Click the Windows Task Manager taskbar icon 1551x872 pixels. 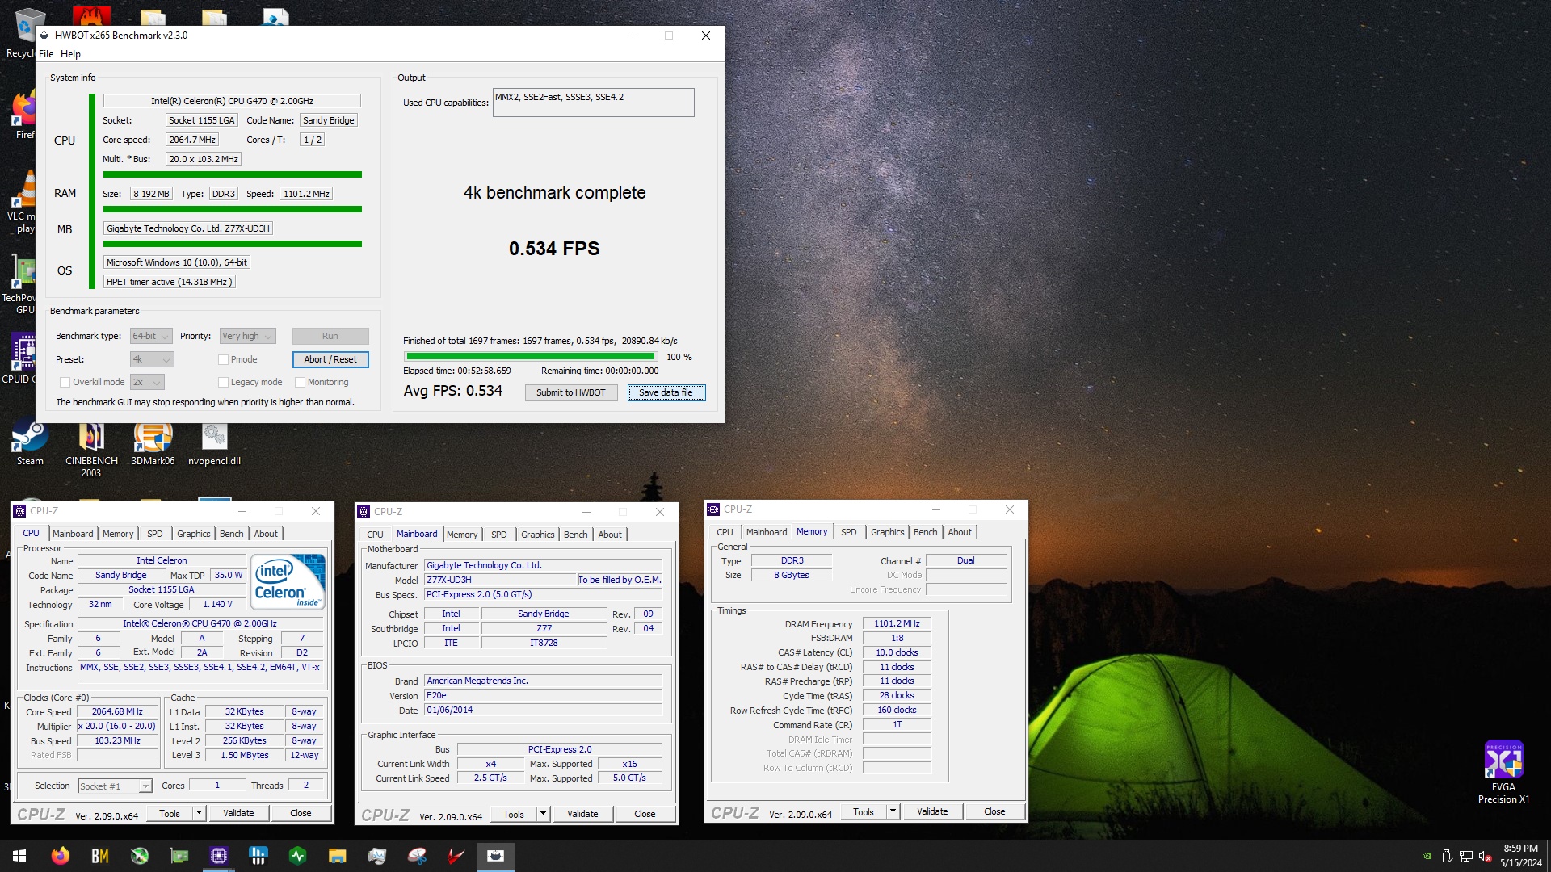pos(376,856)
